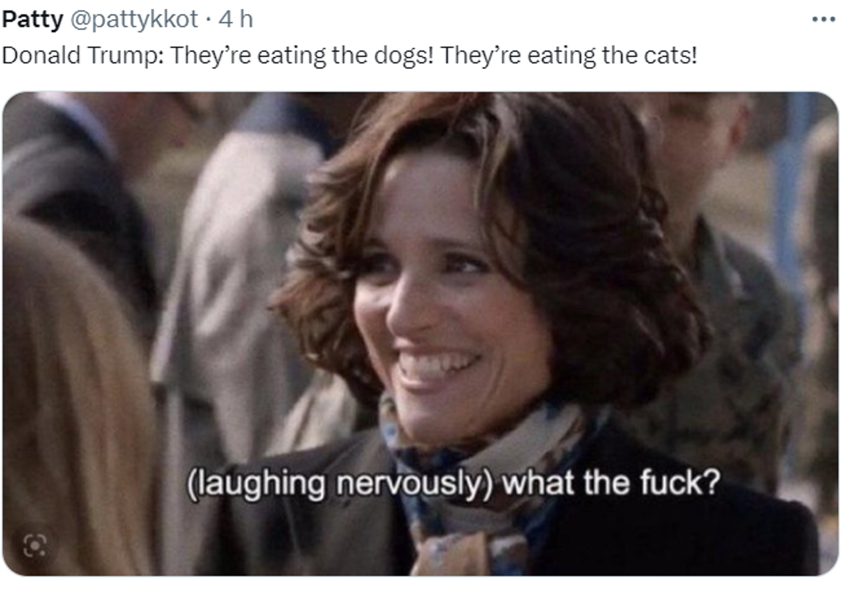Image resolution: width=845 pixels, height=589 pixels.
Task: Open the @pattykkot handle link
Action: pos(134,19)
